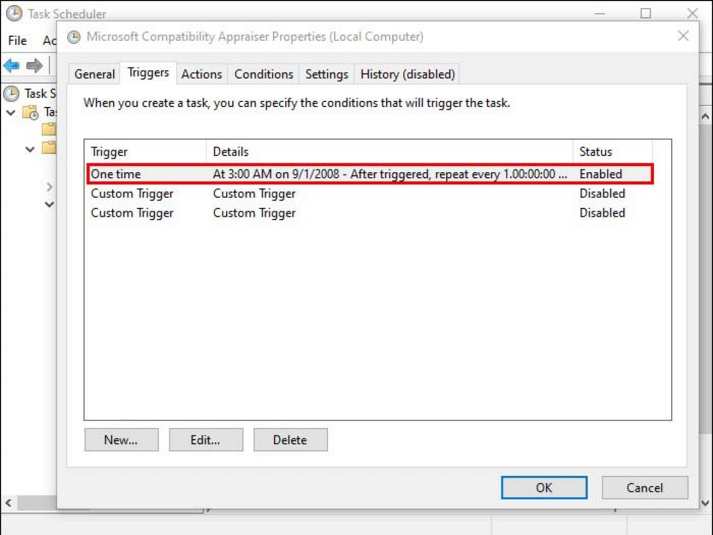Select the first Custom Trigger row
The image size is (713, 535).
pos(132,193)
